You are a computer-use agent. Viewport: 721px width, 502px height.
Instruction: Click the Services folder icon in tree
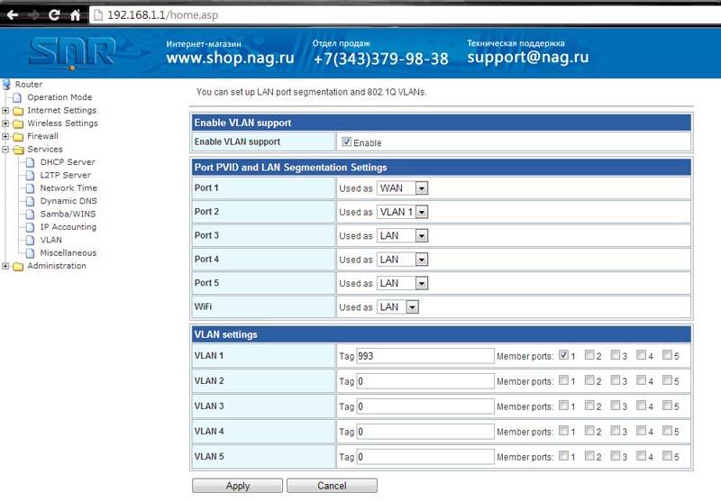[x=17, y=150]
